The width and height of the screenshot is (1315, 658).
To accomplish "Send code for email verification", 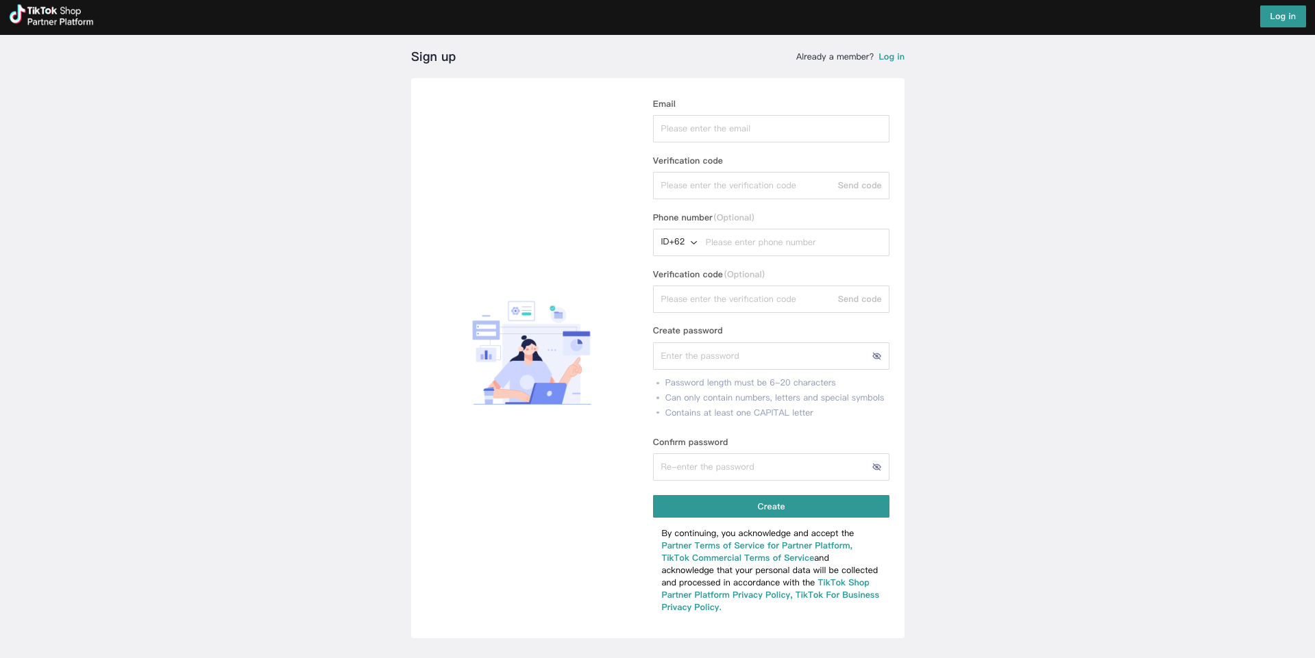I will coord(859,186).
